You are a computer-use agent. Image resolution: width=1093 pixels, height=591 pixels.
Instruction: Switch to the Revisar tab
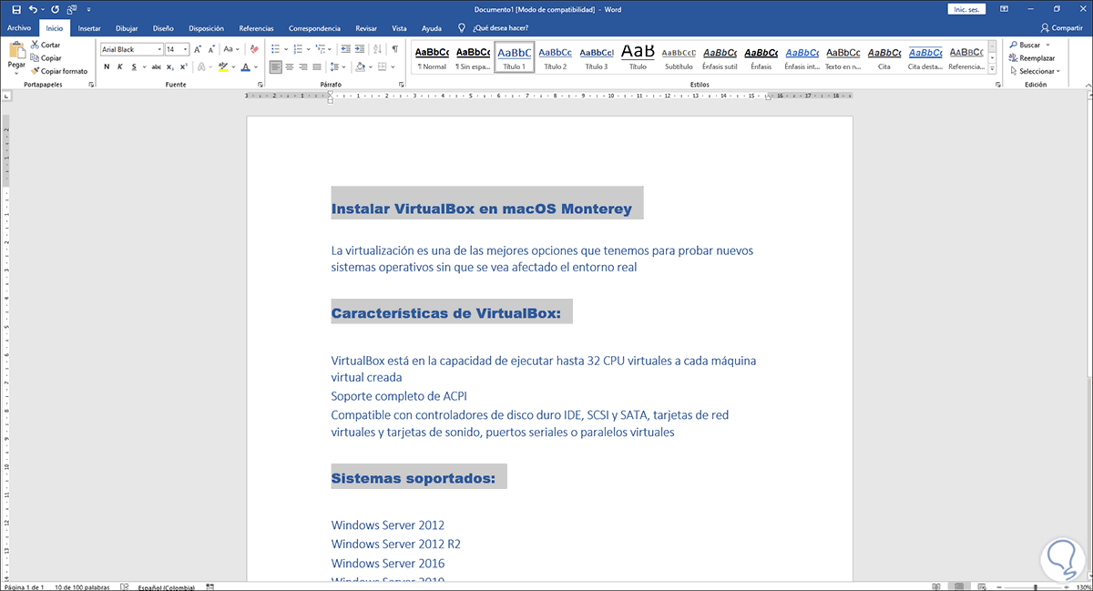coord(366,28)
